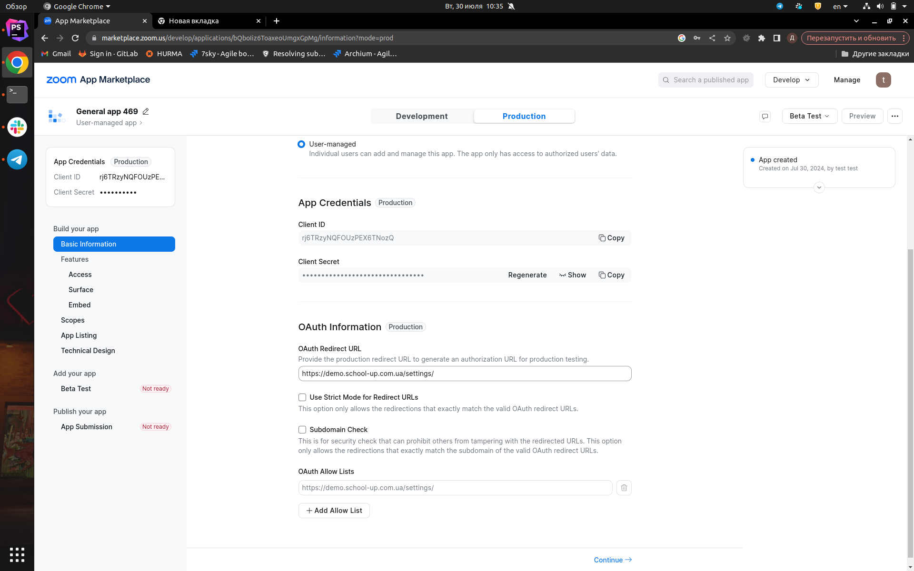The width and height of the screenshot is (914, 571).
Task: Open the Access item under Features
Action: coord(80,275)
